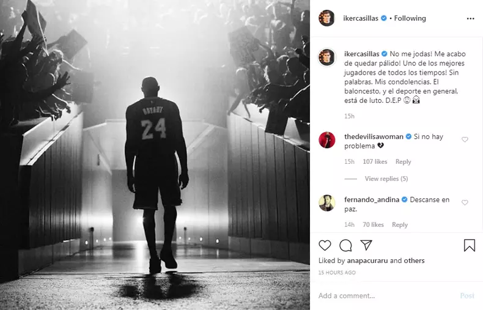Open ikercasillas profile picture in header
The height and width of the screenshot is (310, 483).
click(x=327, y=18)
